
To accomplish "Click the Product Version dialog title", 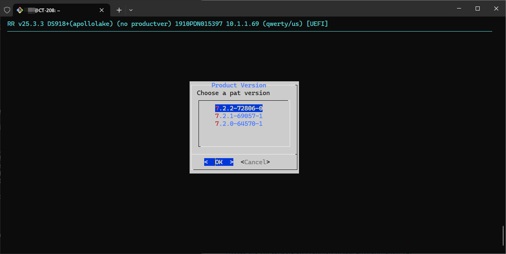I will coord(239,85).
